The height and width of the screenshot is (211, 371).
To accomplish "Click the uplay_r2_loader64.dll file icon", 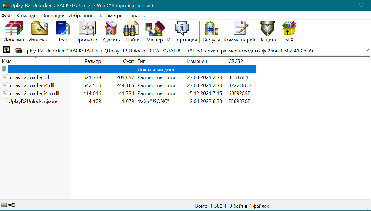I will [x=4, y=85].
